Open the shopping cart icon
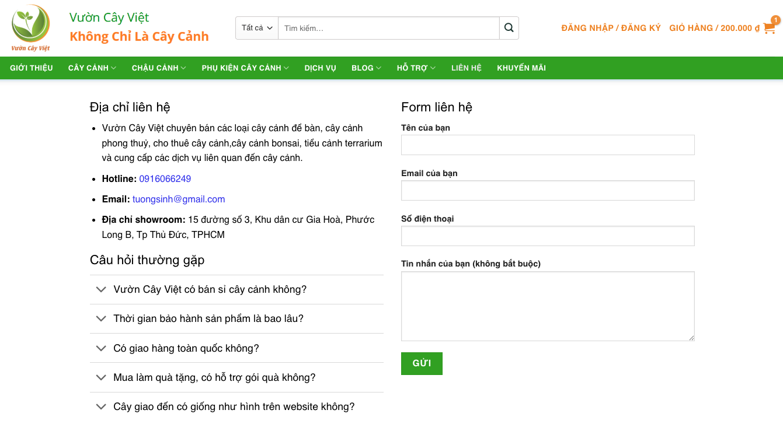Image resolution: width=783 pixels, height=445 pixels. (770, 27)
